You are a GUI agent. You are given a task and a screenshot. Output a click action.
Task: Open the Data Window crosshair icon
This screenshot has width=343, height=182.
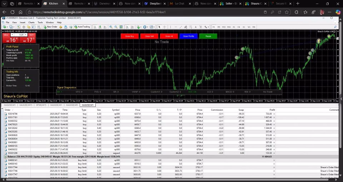24,27
